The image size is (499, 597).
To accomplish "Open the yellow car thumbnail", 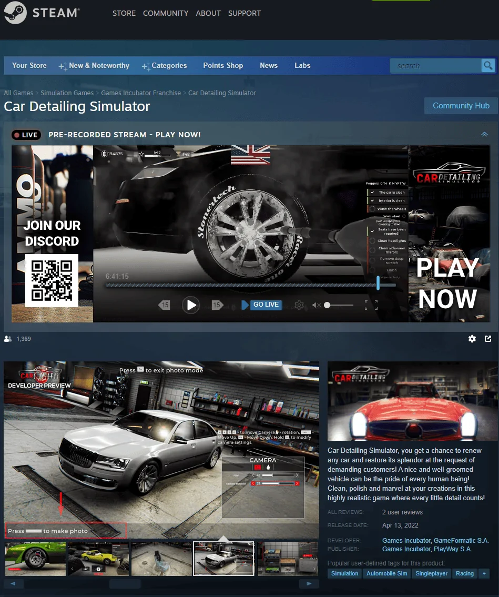I will pos(98,559).
